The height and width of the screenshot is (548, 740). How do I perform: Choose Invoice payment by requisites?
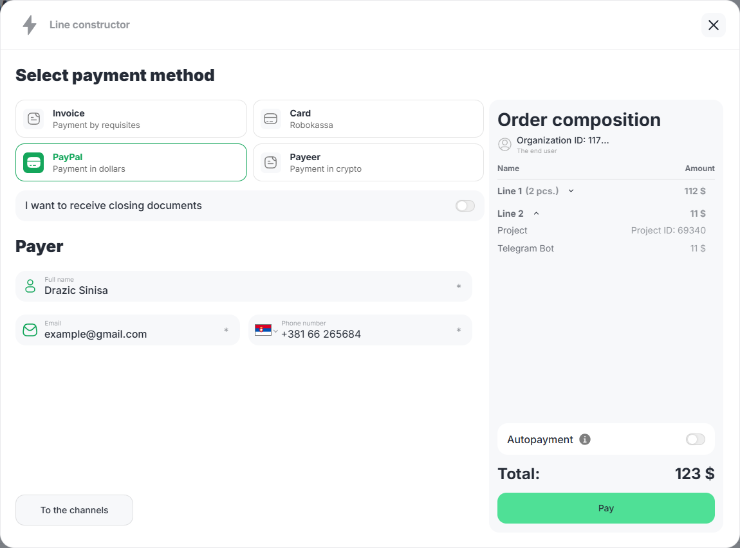[x=131, y=119]
